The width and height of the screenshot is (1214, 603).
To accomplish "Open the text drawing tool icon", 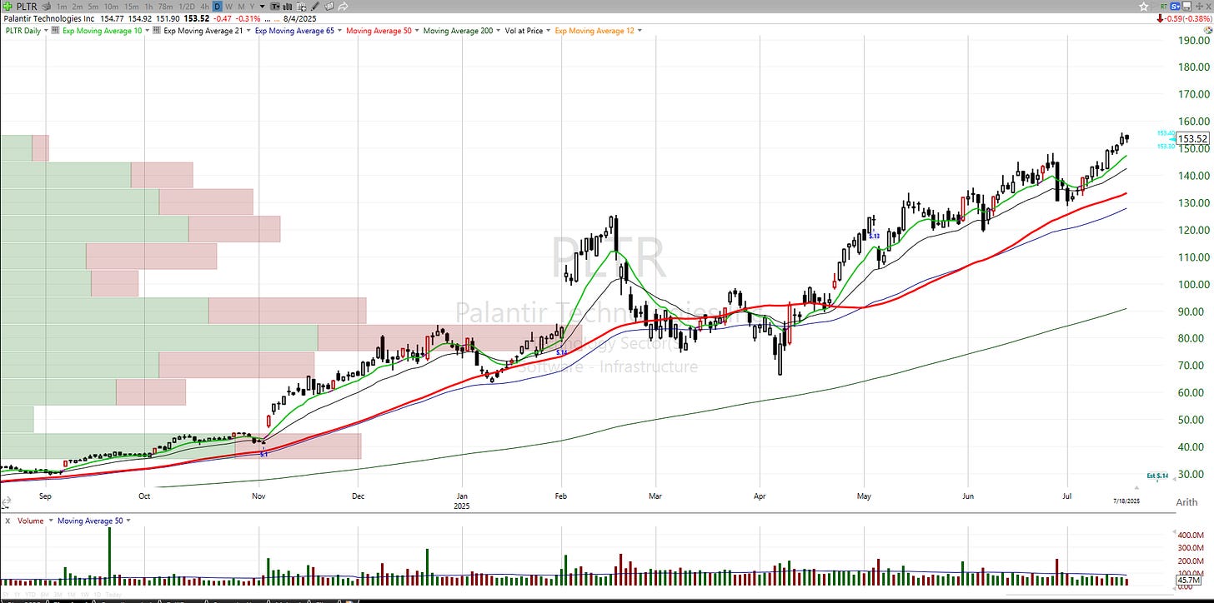I will (276, 6).
